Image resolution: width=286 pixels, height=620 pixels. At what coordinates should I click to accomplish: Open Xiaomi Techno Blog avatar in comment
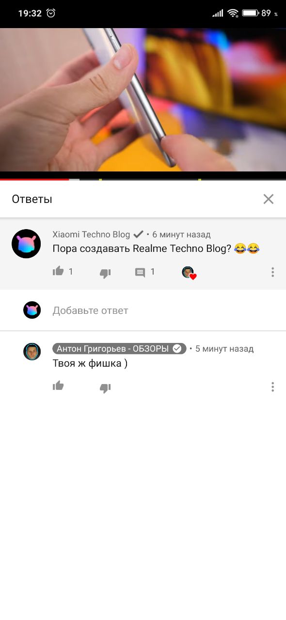pyautogui.click(x=26, y=244)
